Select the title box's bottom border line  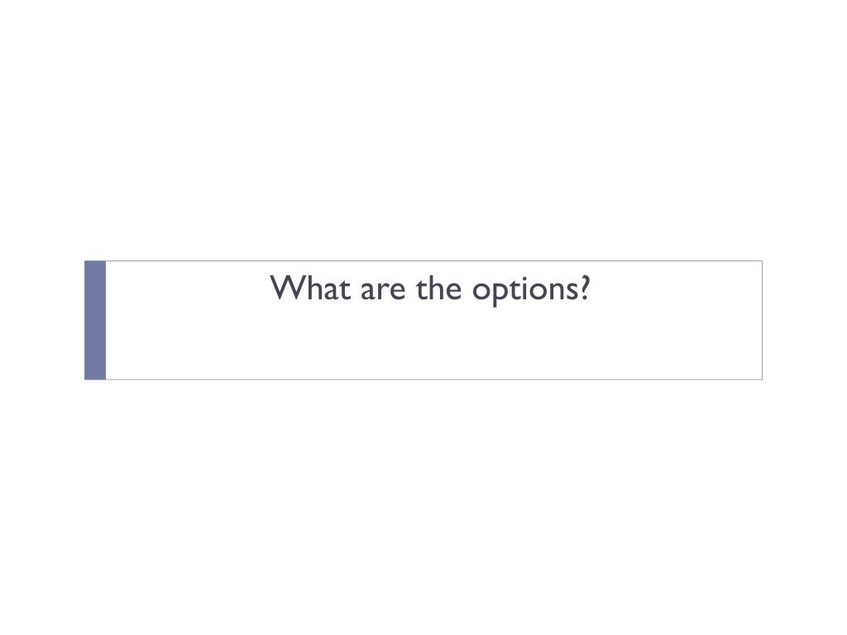pyautogui.click(x=423, y=380)
